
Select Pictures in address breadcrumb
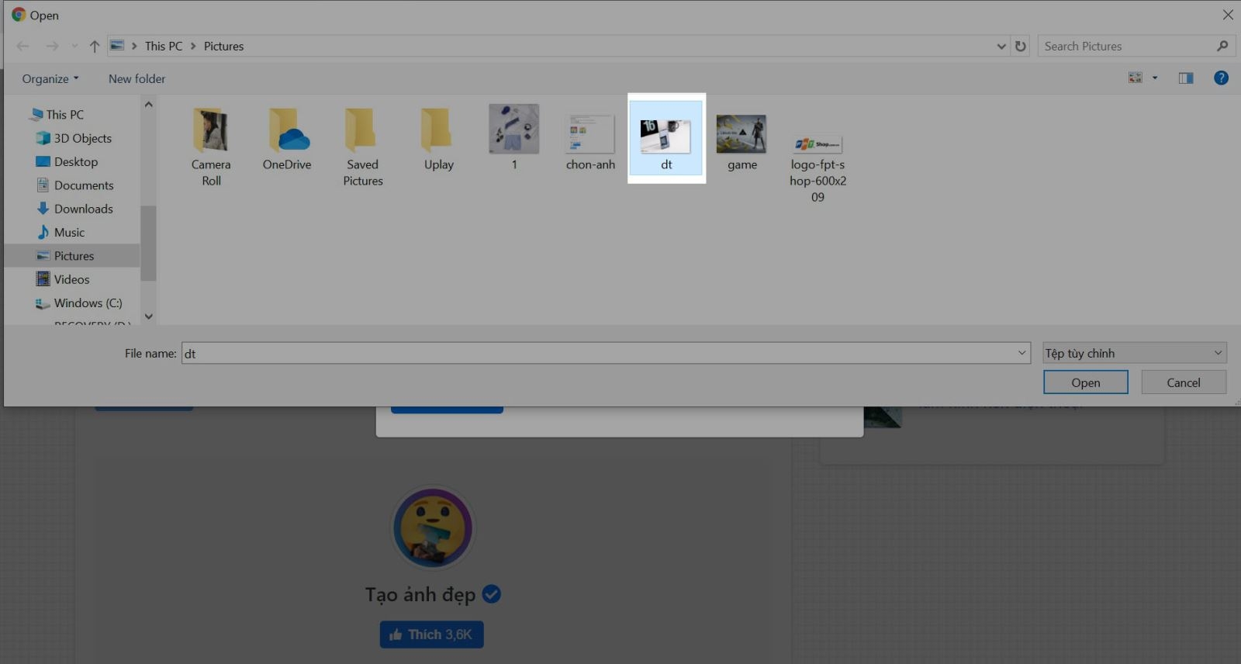(x=223, y=47)
